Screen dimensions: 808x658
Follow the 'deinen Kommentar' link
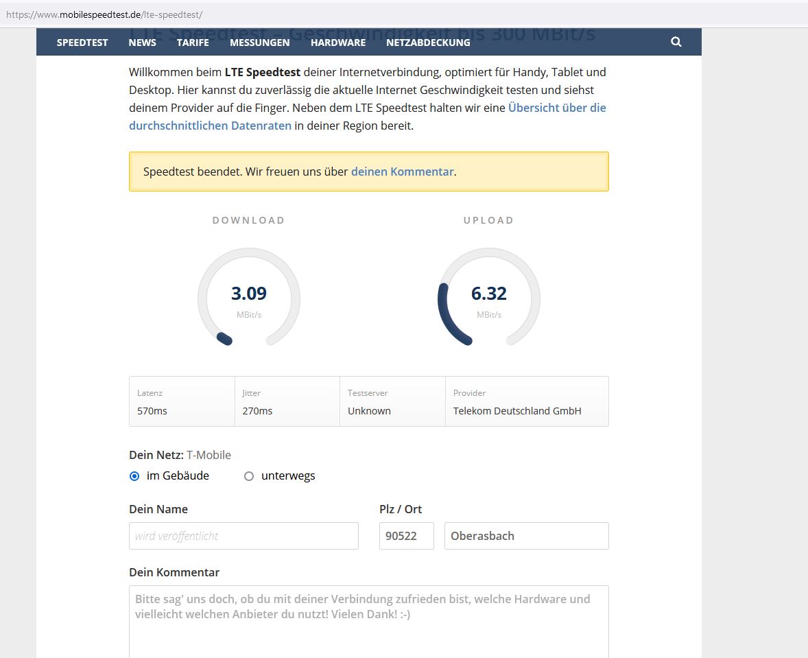pyautogui.click(x=402, y=172)
